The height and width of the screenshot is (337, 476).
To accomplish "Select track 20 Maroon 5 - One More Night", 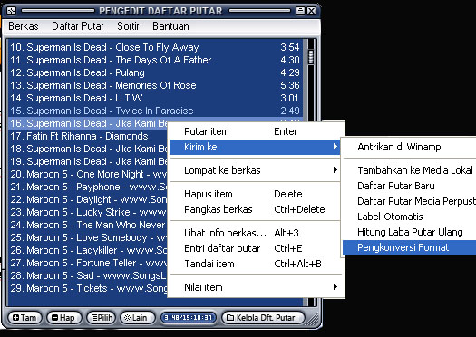I will click(x=88, y=175).
